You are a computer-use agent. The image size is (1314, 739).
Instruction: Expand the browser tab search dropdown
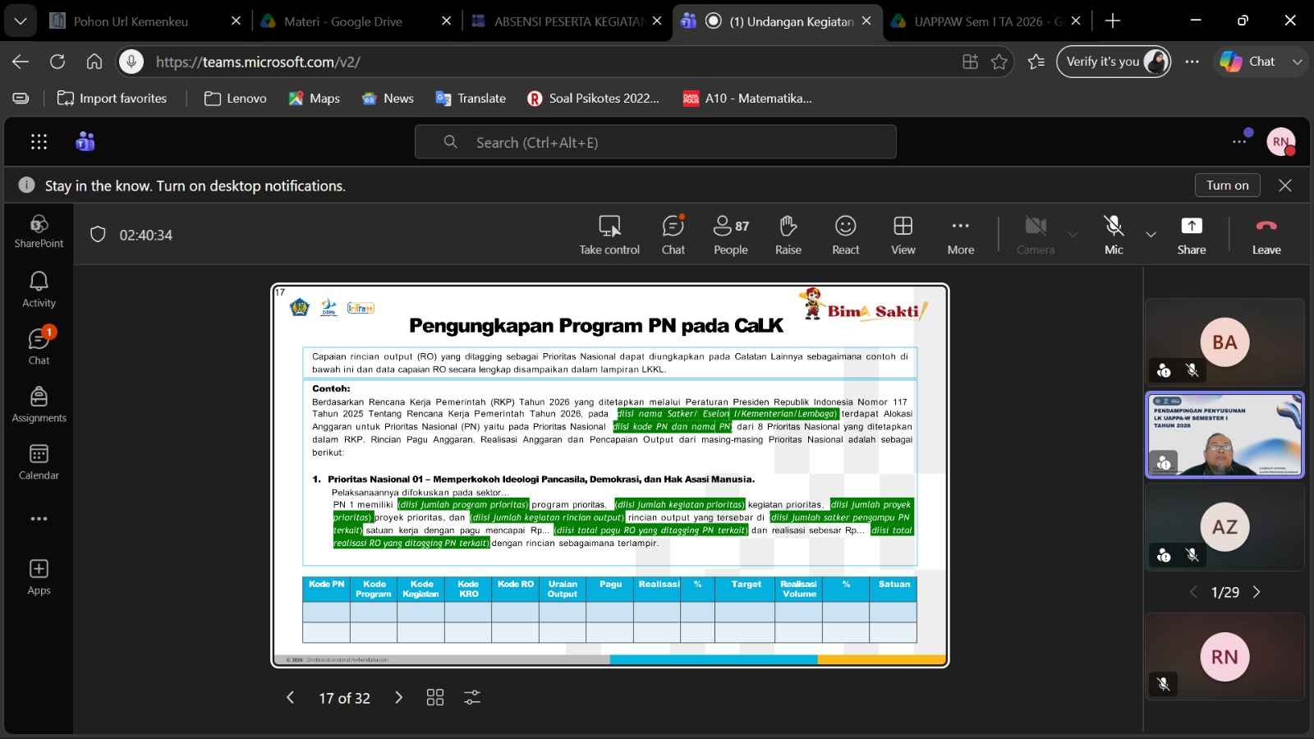pos(20,21)
